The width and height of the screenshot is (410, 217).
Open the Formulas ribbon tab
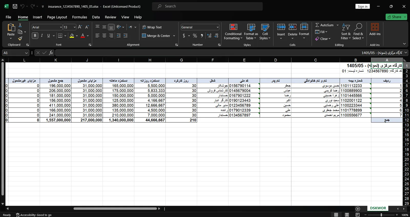click(x=79, y=17)
